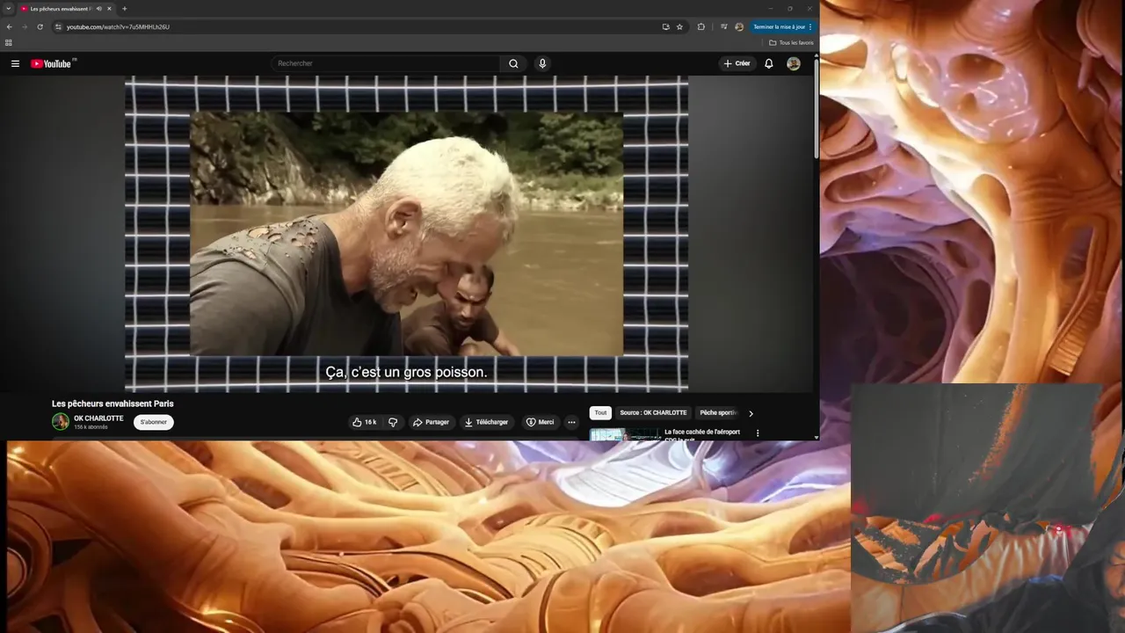This screenshot has height=633, width=1125.
Task: Open options menu for La face cachée video
Action: 758,433
